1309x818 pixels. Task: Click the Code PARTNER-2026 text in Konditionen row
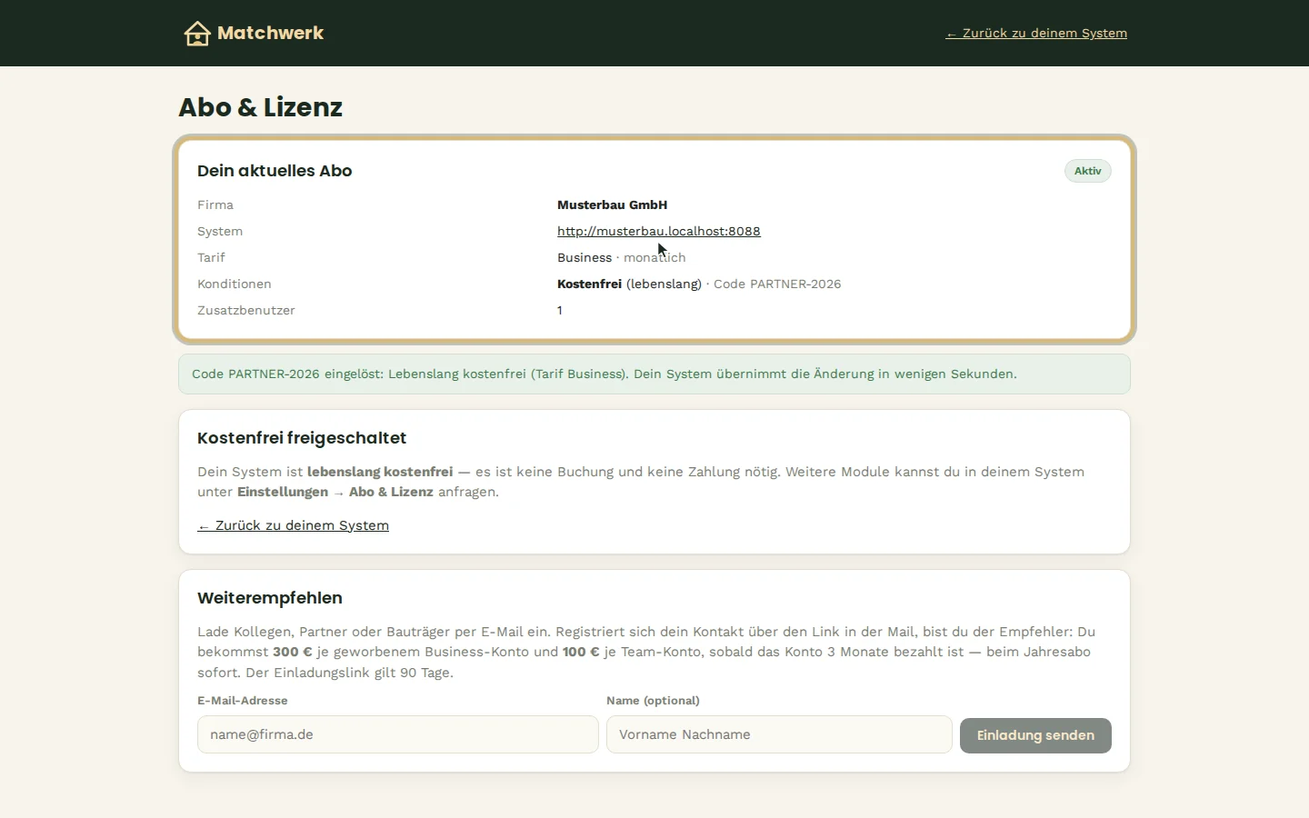tap(777, 284)
